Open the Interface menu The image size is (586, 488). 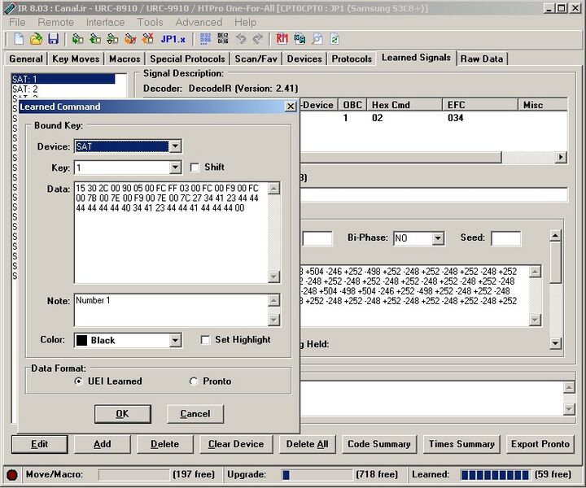[105, 23]
